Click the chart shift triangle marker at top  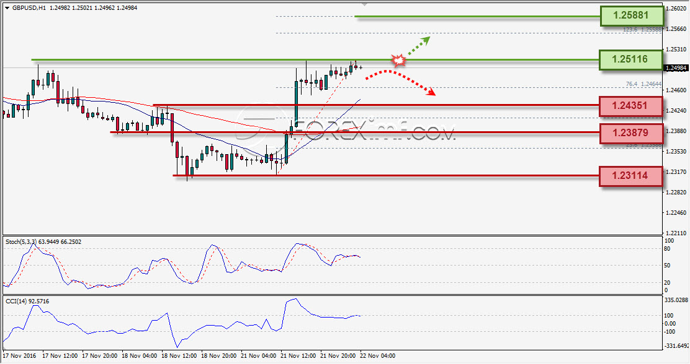tap(364, 4)
